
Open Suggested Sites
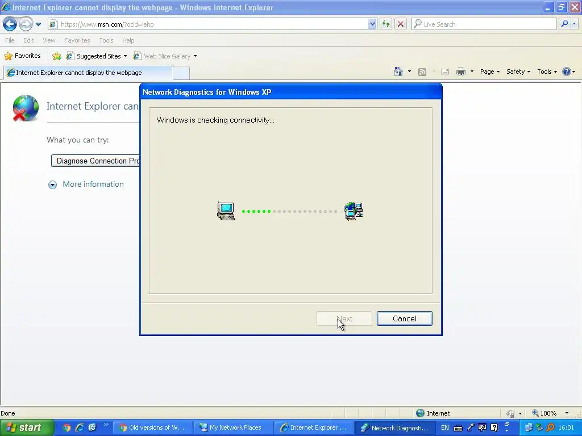[97, 56]
